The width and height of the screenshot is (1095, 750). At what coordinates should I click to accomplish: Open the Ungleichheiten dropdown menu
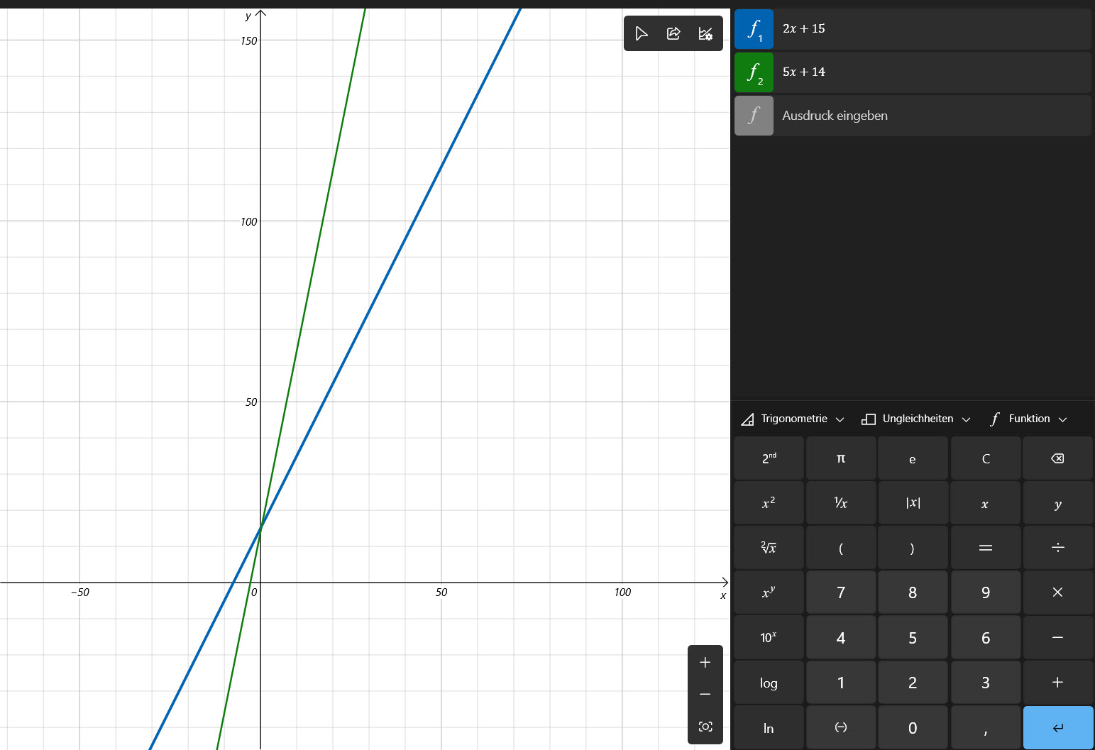916,419
